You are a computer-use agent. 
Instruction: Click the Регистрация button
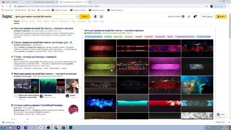tap(207, 17)
